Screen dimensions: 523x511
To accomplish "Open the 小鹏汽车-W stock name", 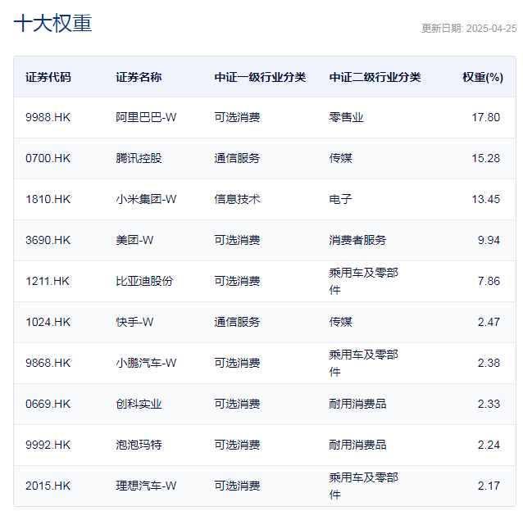I will (x=146, y=363).
